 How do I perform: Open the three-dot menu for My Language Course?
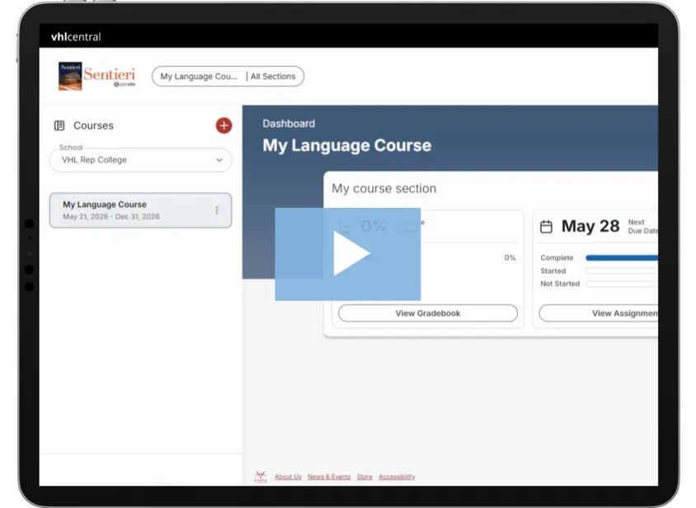click(217, 210)
